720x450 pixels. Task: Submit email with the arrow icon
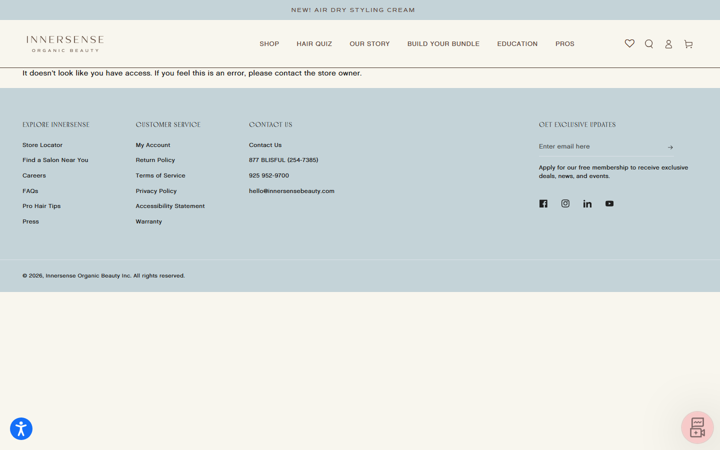(670, 147)
